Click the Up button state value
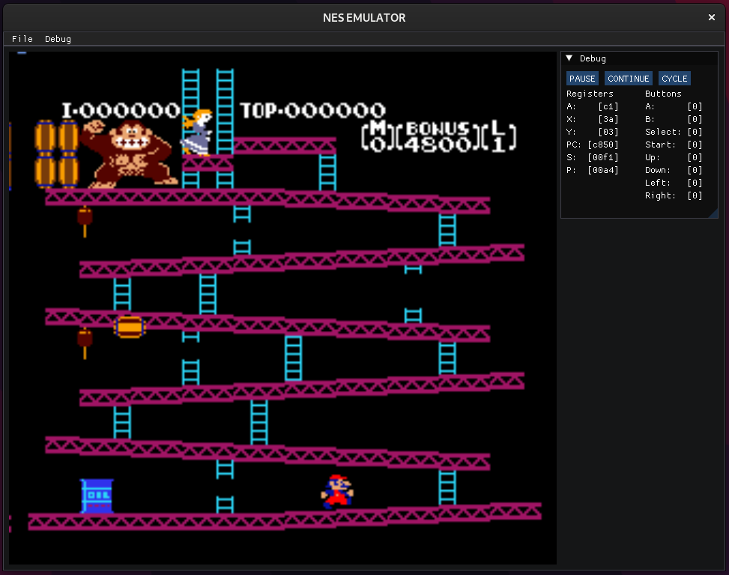Image resolution: width=729 pixels, height=575 pixels. pos(695,157)
